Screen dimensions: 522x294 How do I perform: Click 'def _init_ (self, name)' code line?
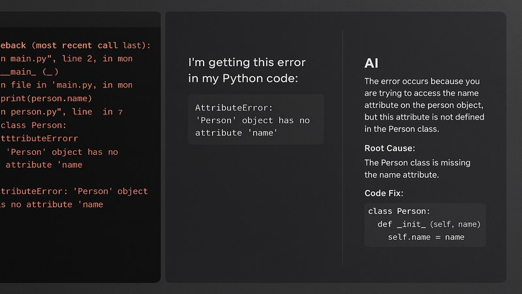tap(429, 224)
